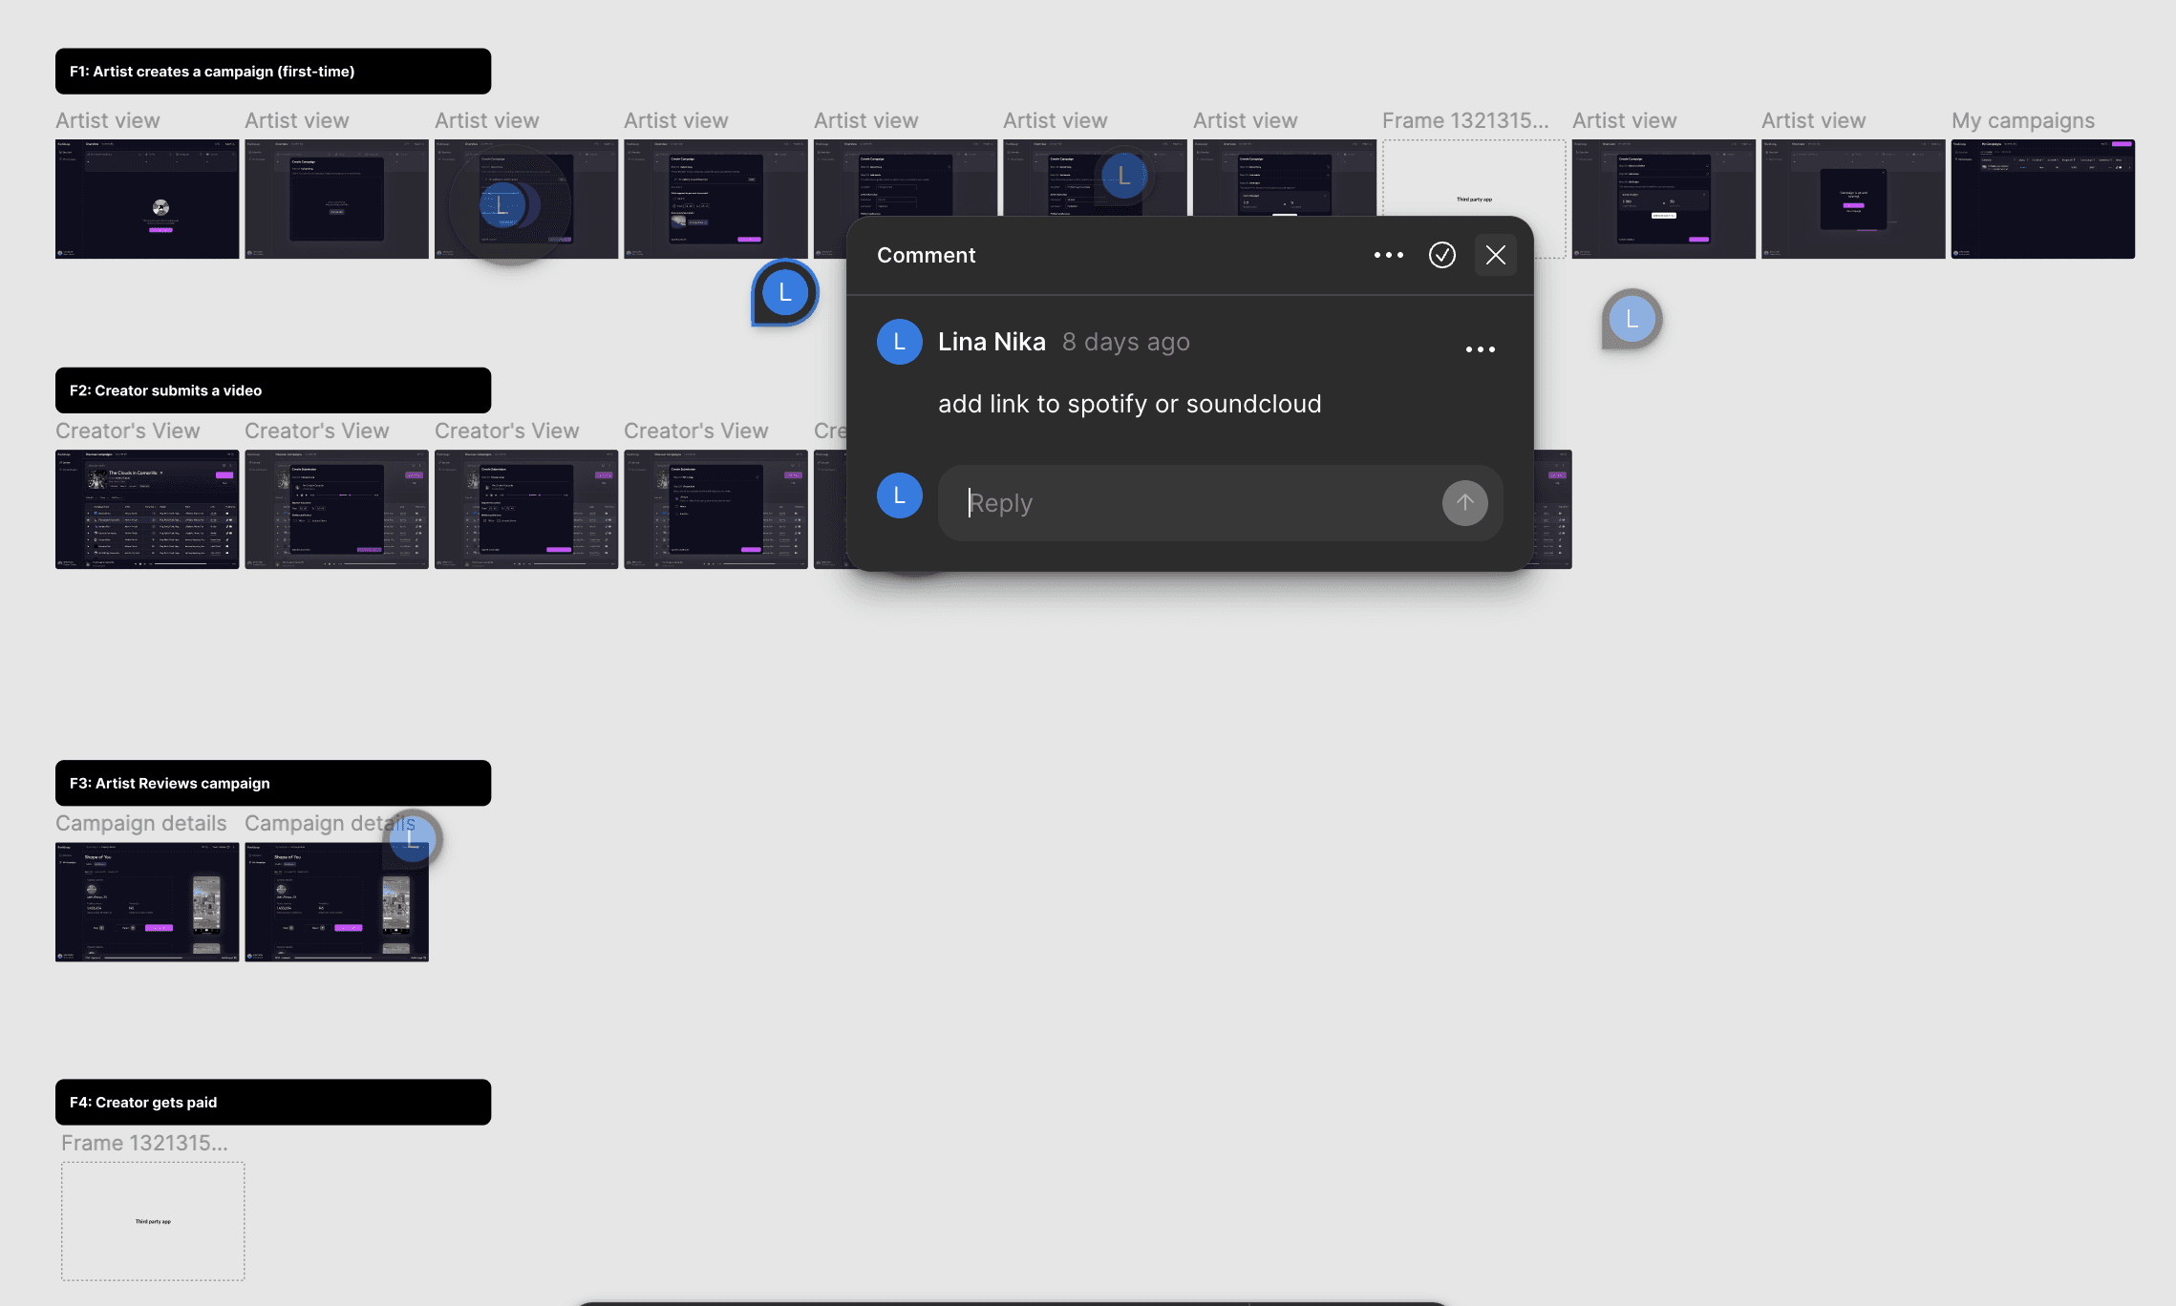The height and width of the screenshot is (1306, 2176).
Task: Select the first Campaign details frame thumbnail
Action: click(147, 901)
